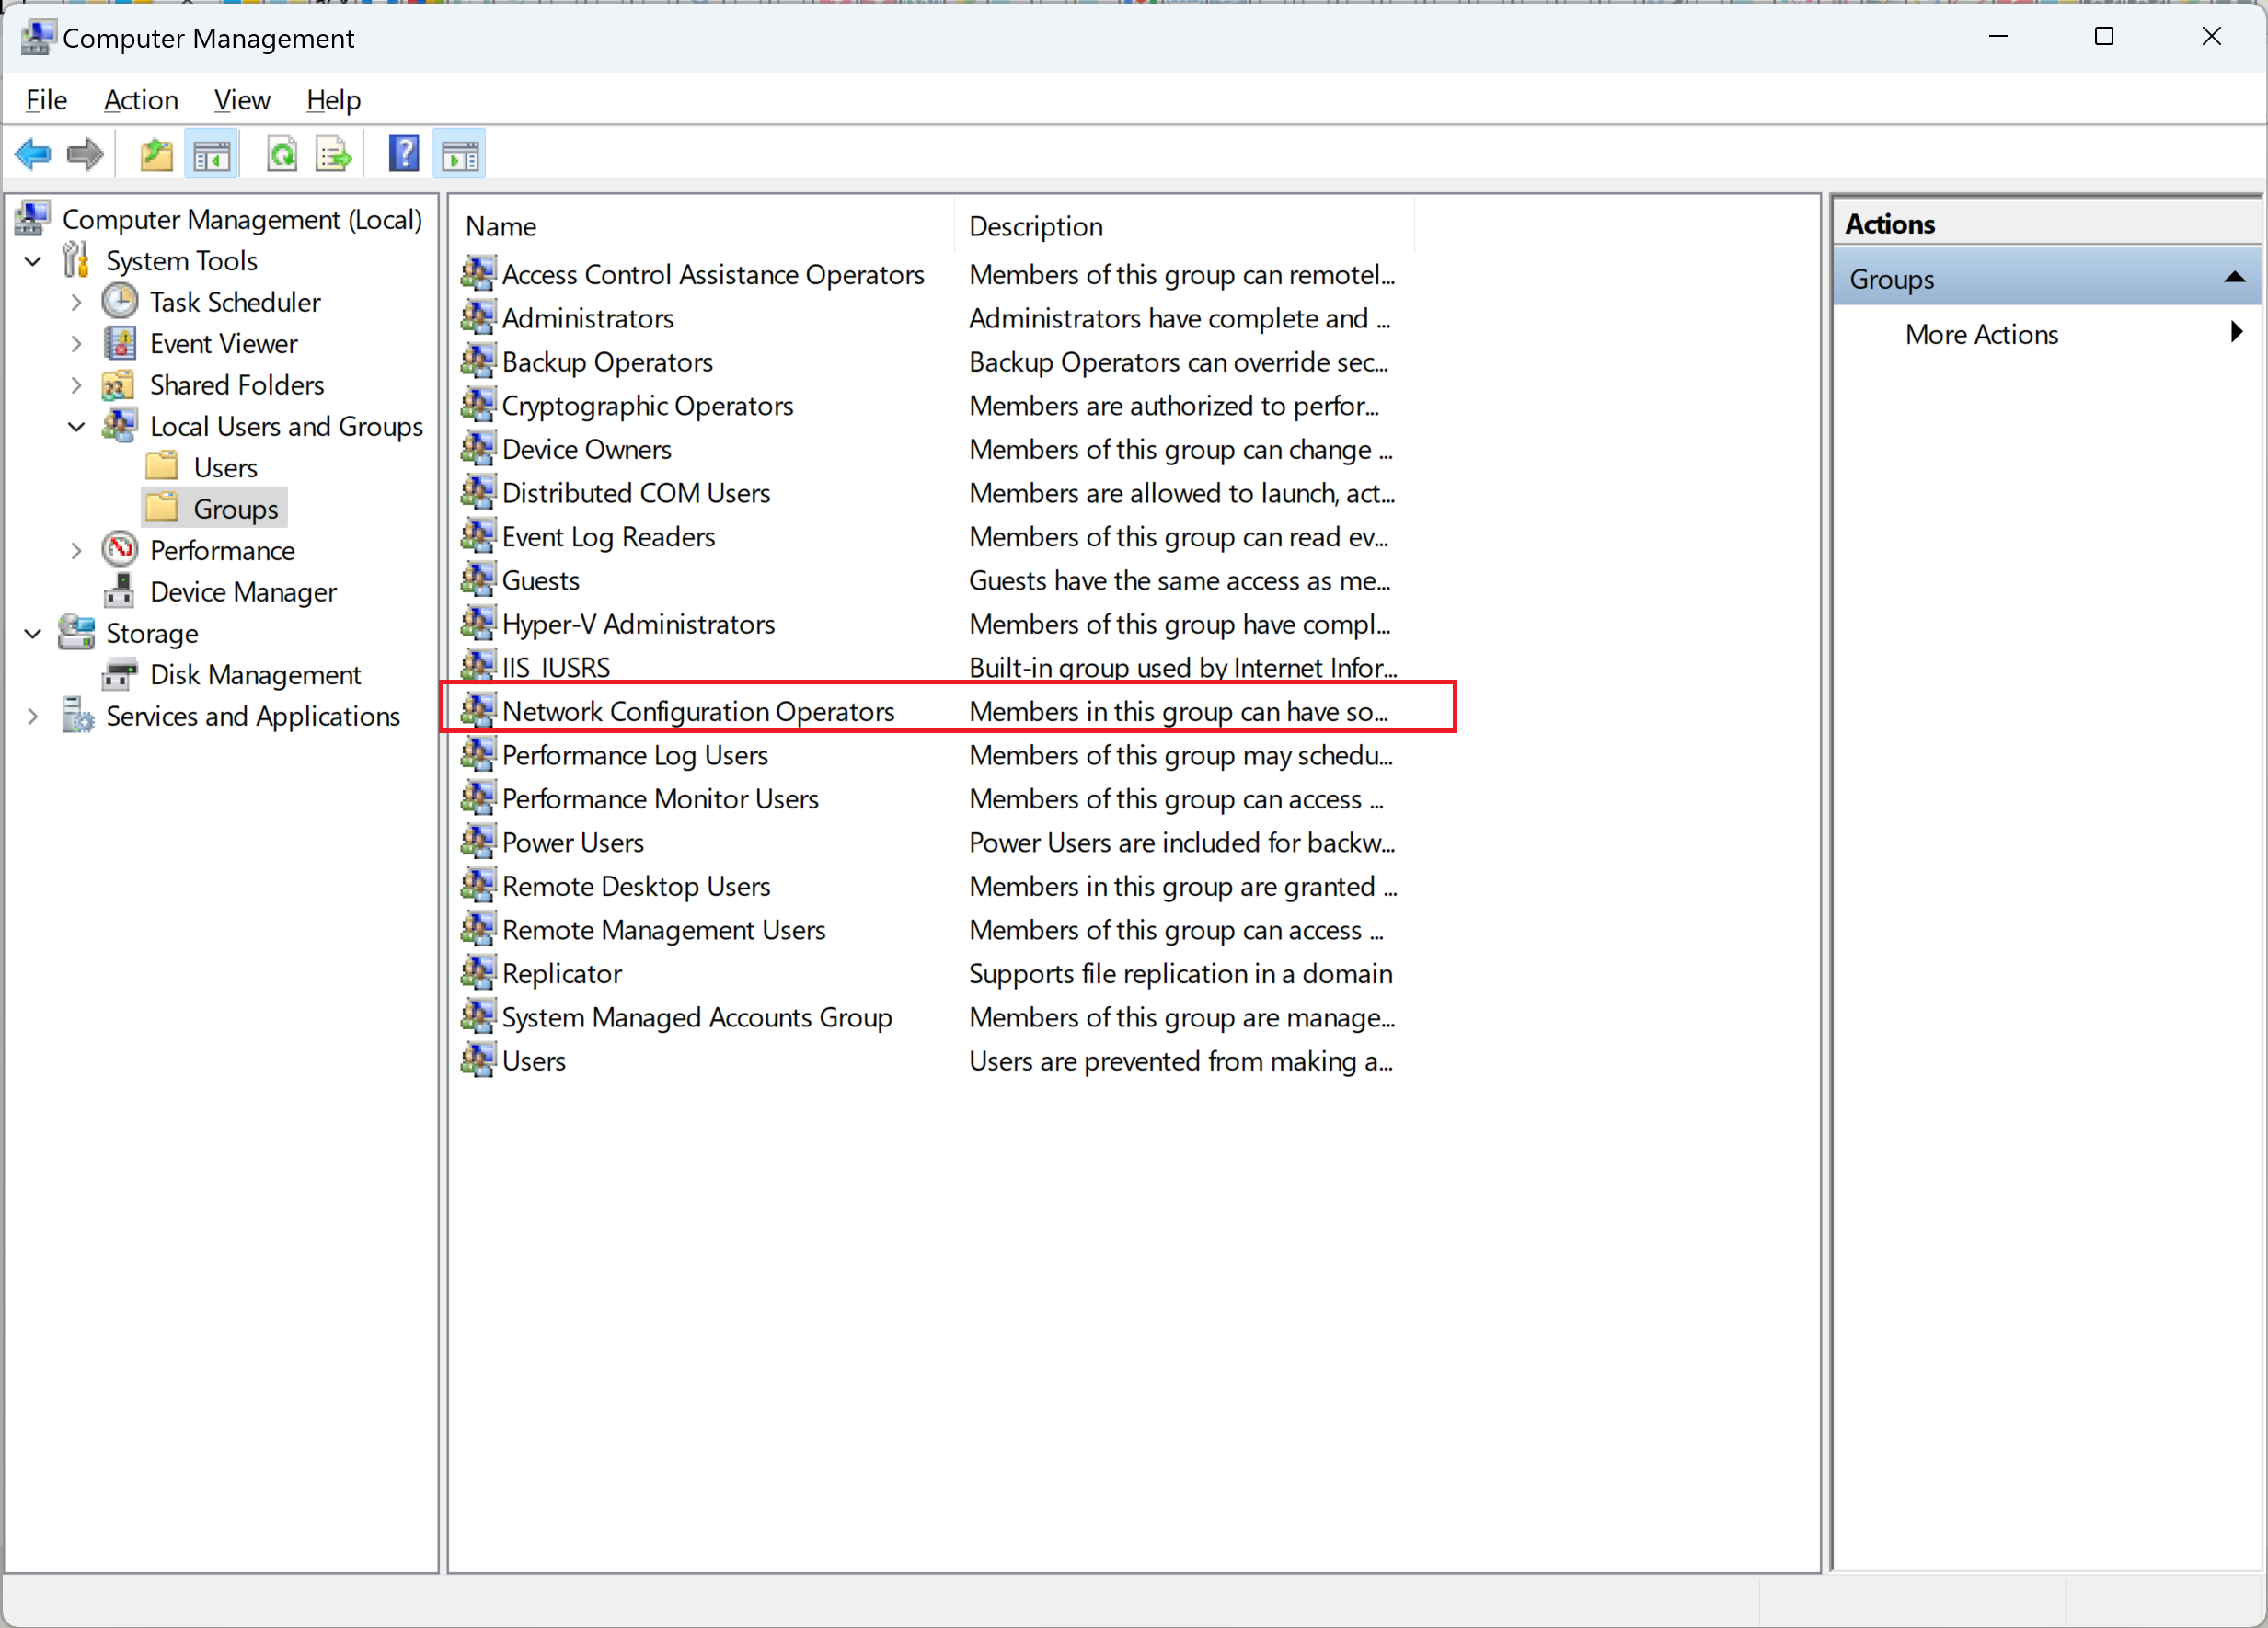This screenshot has width=2268, height=1628.
Task: Open the Action menu
Action: pyautogui.click(x=141, y=100)
